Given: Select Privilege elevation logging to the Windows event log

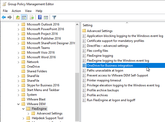Looking at the screenshot, I should 123,85.
